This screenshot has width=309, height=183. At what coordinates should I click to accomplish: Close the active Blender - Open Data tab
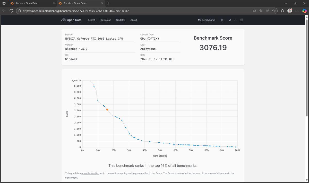pos(102,3)
